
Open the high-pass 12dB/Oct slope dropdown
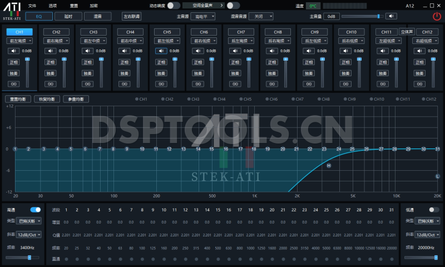pyautogui.click(x=29, y=235)
